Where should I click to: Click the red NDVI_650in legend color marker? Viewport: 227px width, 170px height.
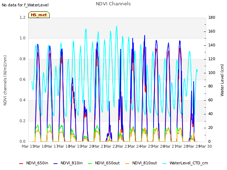pyautogui.click(x=21, y=164)
